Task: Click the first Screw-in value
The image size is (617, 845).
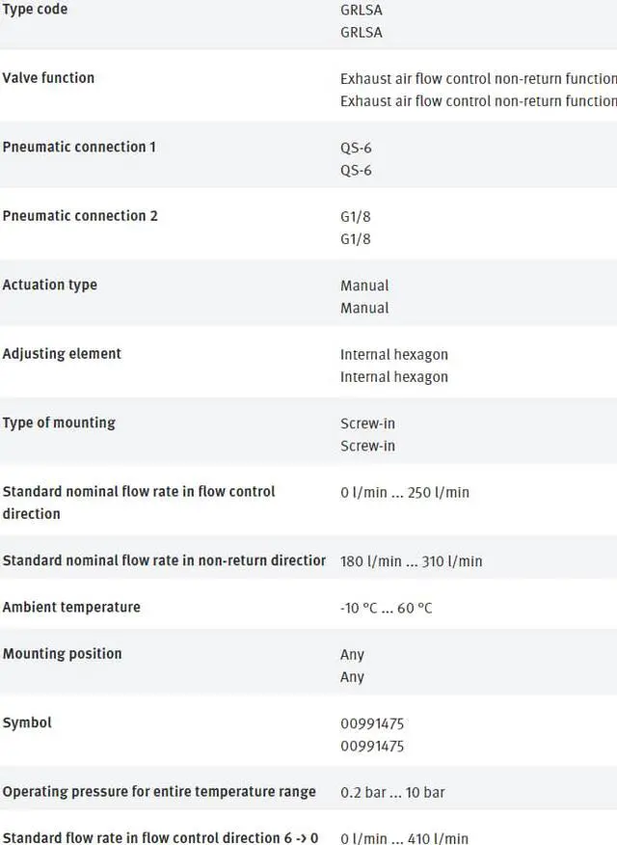Action: coord(367,423)
